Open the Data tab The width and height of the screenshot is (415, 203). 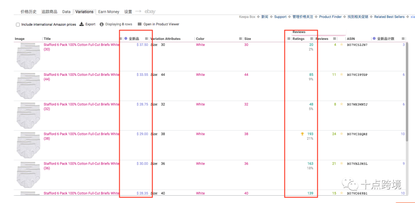click(66, 11)
